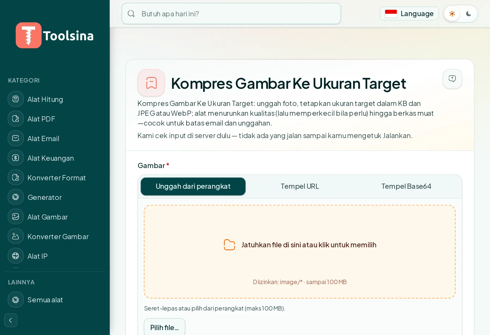
Task: Open the Language dropdown
Action: (409, 14)
